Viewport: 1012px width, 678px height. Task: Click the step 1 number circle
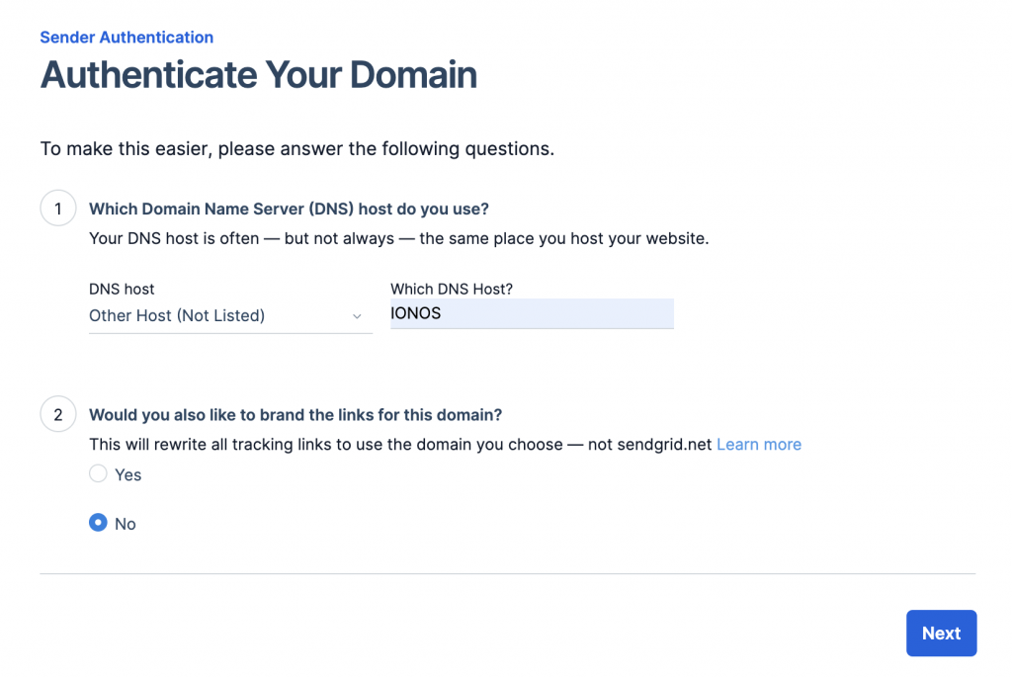58,209
